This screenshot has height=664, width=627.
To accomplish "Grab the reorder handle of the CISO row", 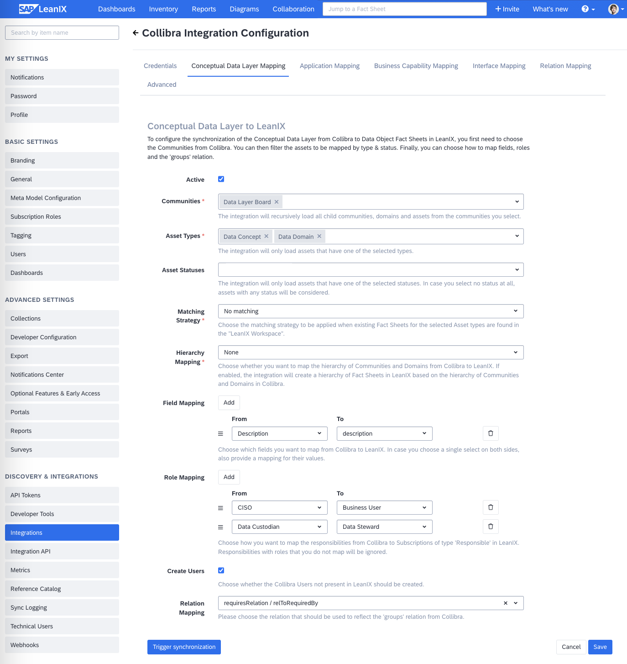I will 220,508.
